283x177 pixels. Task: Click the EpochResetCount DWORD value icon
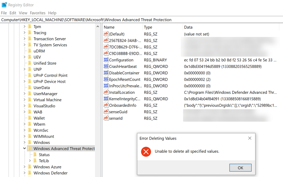pos(106,79)
